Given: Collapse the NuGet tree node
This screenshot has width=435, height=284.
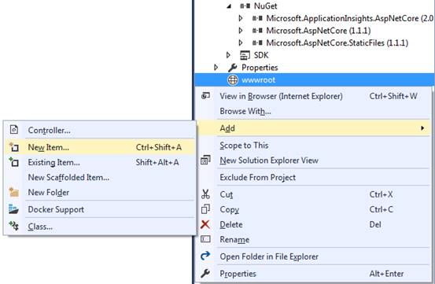Looking at the screenshot, I should click(x=229, y=6).
